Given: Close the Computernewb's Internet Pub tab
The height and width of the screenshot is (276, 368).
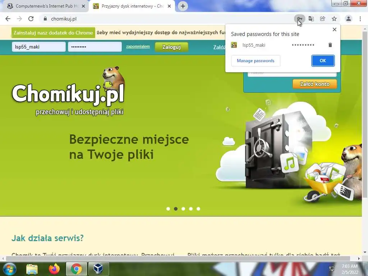Looking at the screenshot, I should (83, 6).
